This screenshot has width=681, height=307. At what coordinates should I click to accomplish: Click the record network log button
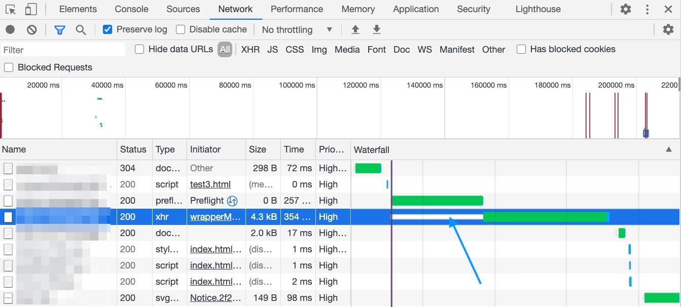[9, 29]
